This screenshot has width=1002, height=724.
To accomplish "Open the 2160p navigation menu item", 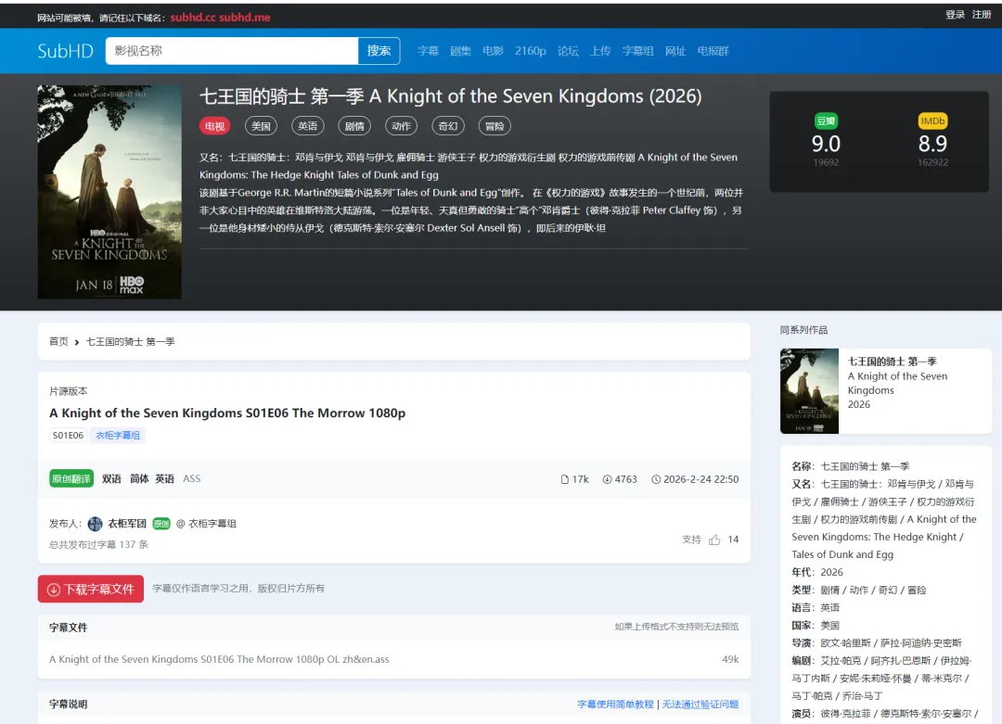I will click(531, 51).
